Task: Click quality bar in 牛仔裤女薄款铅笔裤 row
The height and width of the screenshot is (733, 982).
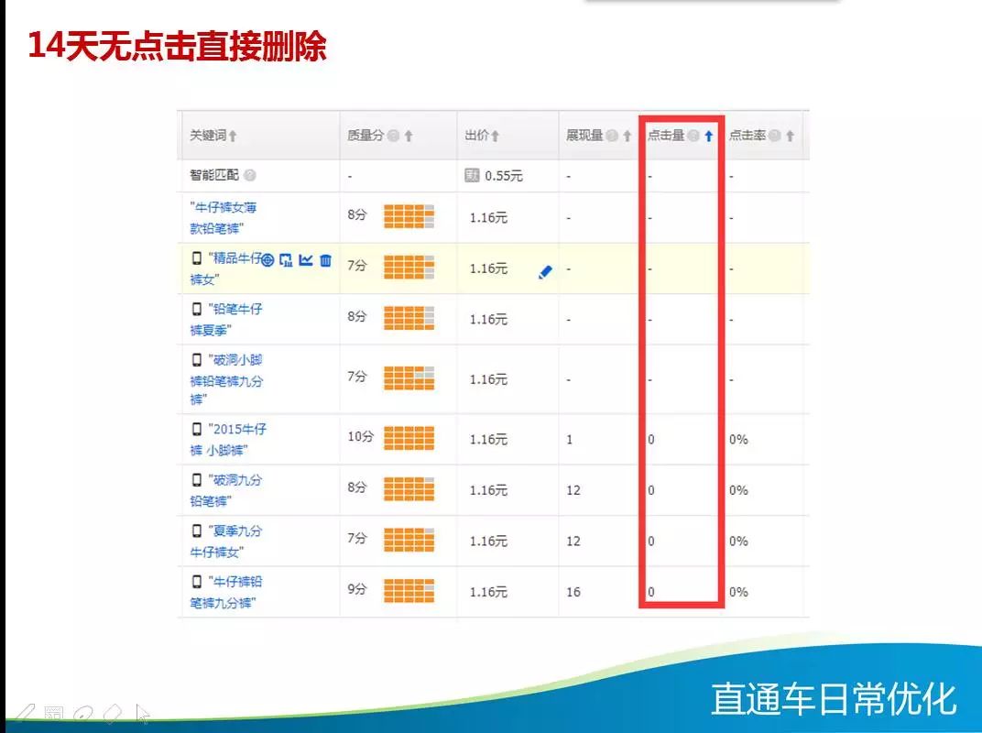Action: click(409, 216)
